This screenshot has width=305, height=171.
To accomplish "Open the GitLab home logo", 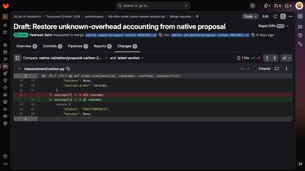I will [x=6, y=6].
